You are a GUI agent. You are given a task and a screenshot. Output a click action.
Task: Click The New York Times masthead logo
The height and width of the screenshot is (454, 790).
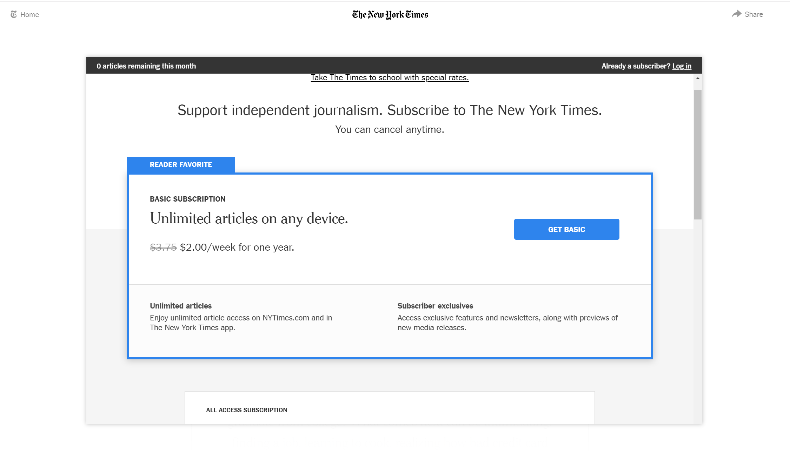pyautogui.click(x=390, y=14)
